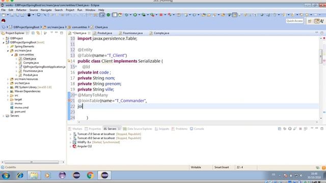The height and width of the screenshot is (183, 326).
Task: Toggle the highlighted toolbar button left of green circle
Action: [x=102, y=15]
